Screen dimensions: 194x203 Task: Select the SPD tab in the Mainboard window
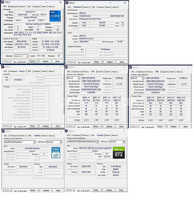coord(93,7)
